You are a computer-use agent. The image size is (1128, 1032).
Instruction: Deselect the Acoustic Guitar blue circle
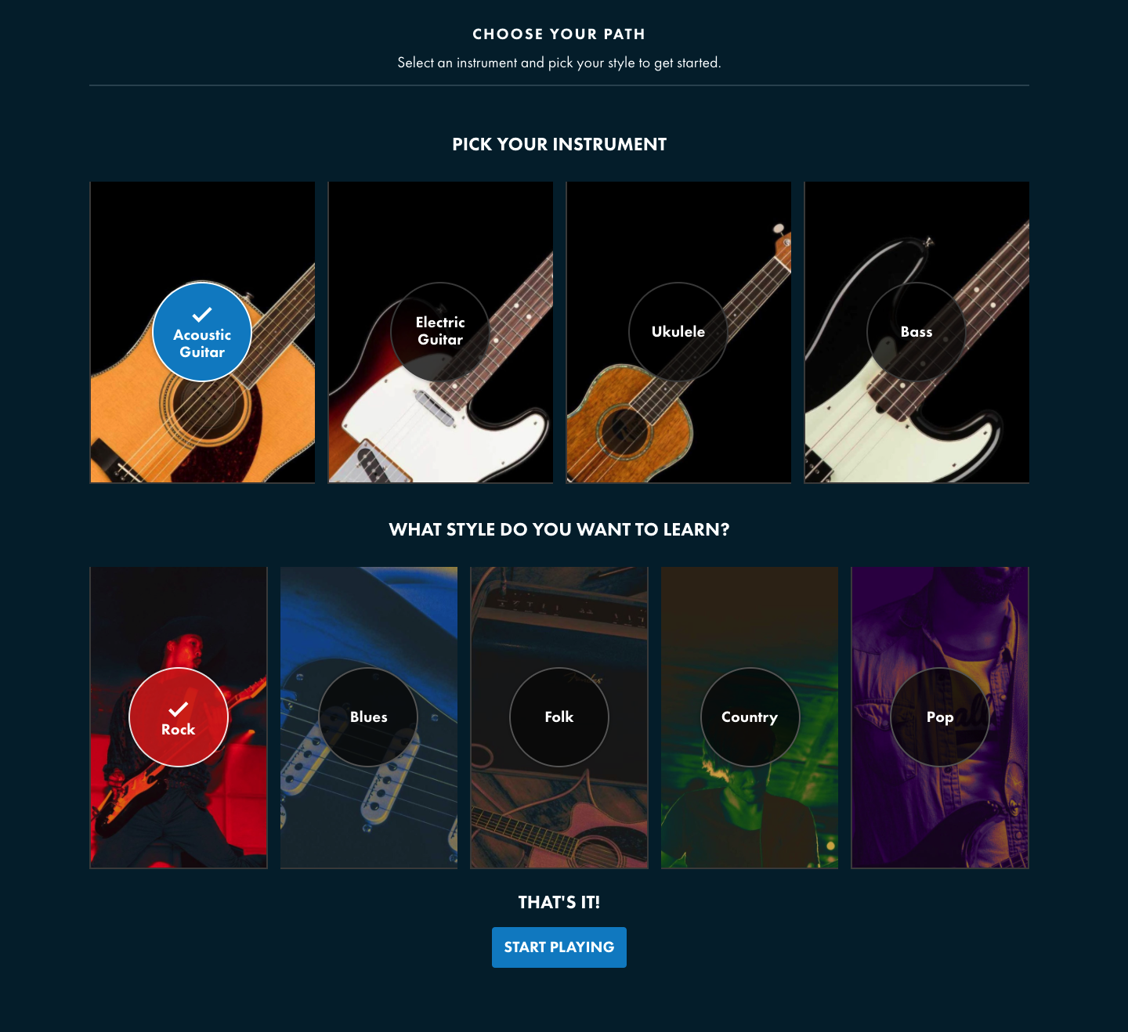click(202, 332)
